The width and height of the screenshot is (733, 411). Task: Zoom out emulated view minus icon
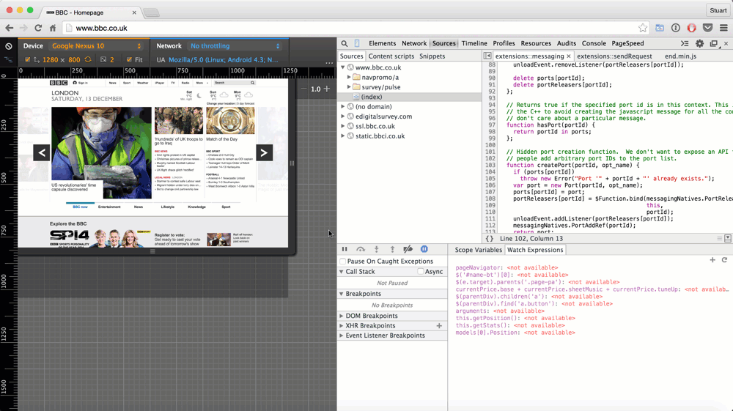pyautogui.click(x=304, y=89)
